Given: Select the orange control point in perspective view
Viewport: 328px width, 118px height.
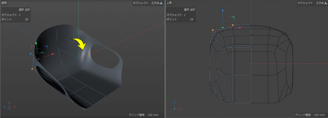Looking at the screenshot, I should [x=32, y=69].
